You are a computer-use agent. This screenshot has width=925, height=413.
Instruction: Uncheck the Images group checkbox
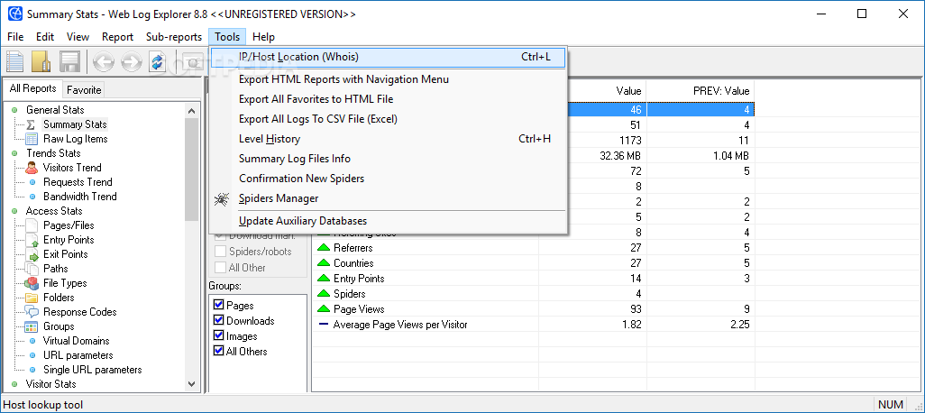click(x=219, y=335)
